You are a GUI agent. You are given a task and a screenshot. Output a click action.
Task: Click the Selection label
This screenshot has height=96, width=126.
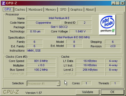pyautogui.click(x=18, y=83)
